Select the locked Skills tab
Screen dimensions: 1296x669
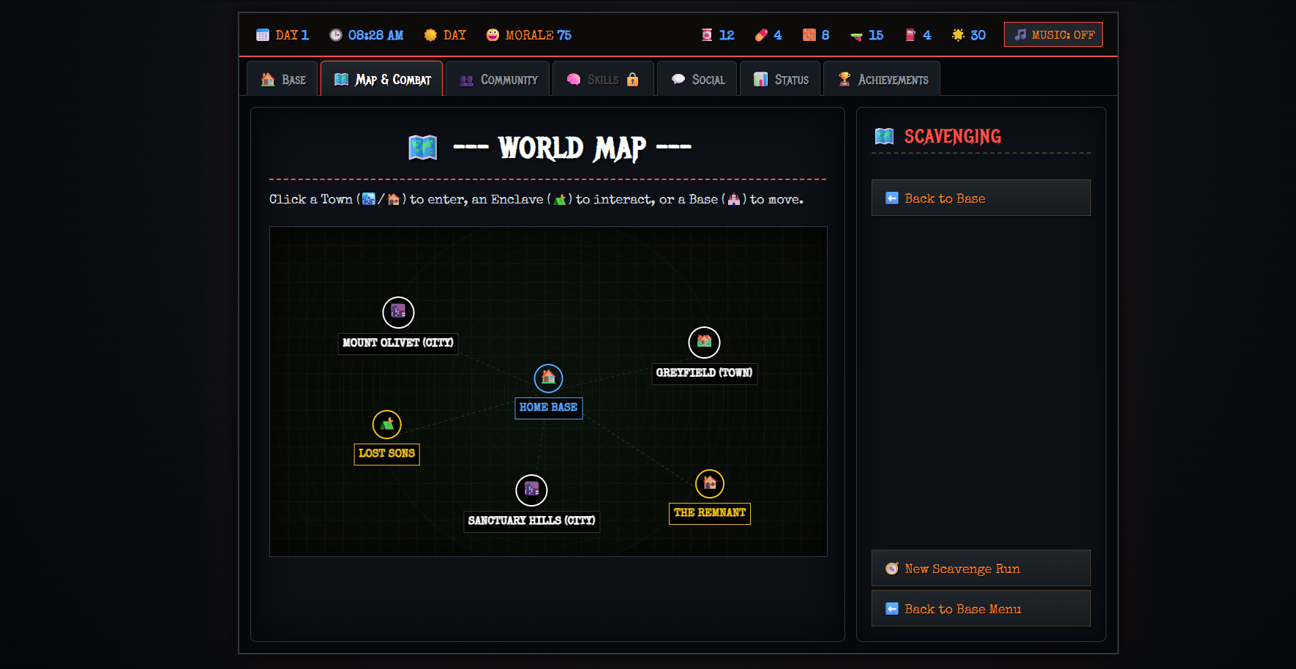click(x=603, y=78)
